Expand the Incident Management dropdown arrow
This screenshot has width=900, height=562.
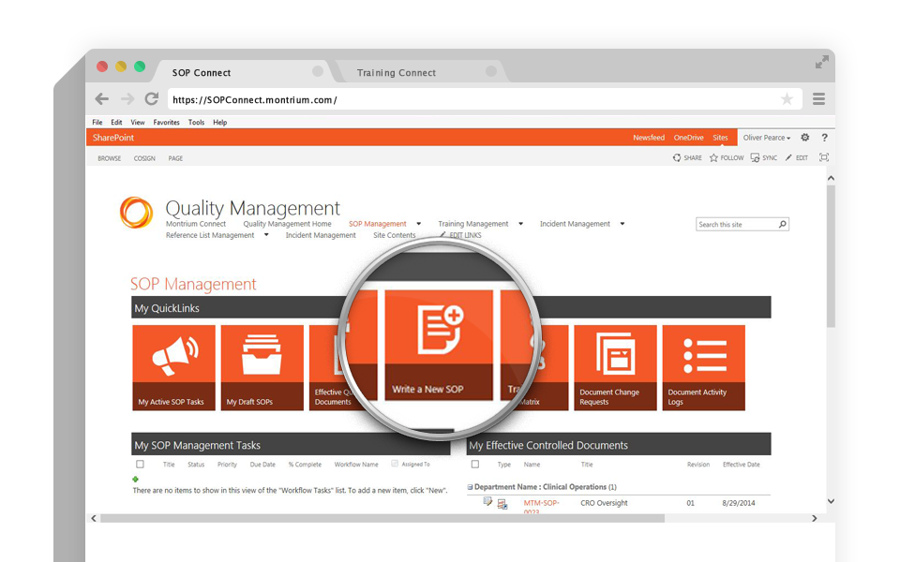click(622, 224)
